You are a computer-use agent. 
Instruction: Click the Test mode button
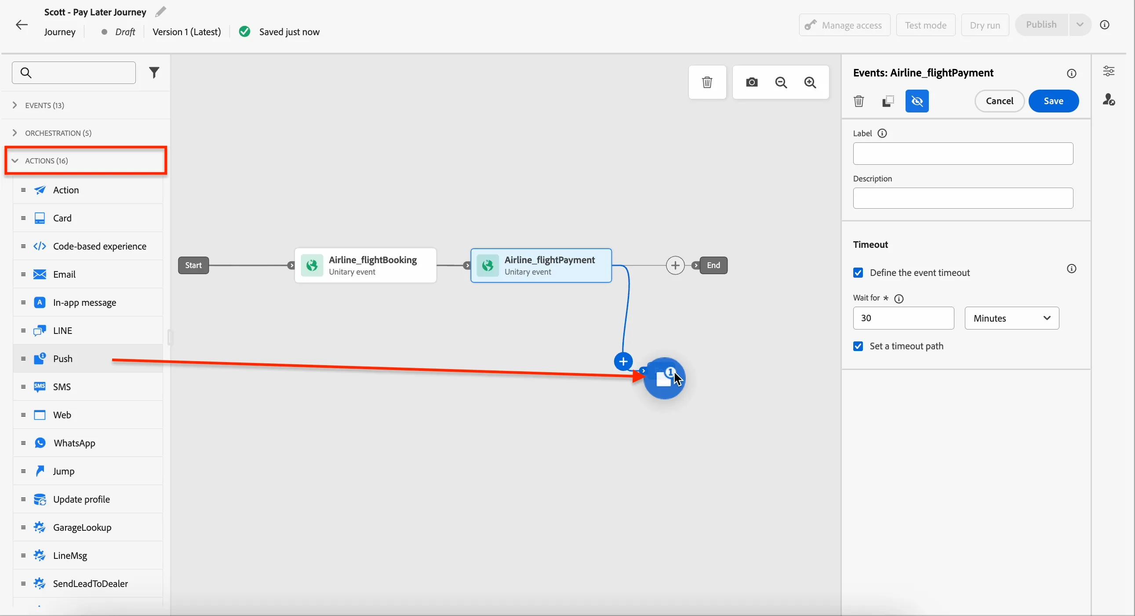pos(925,25)
